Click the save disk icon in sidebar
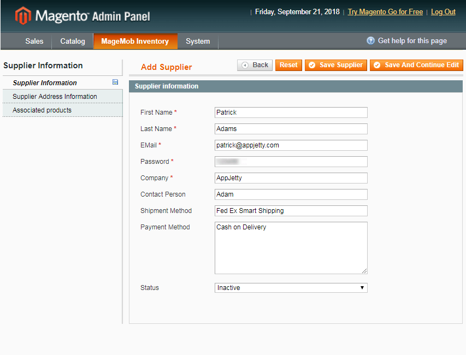Screen dimensions: 466x355 coord(115,82)
